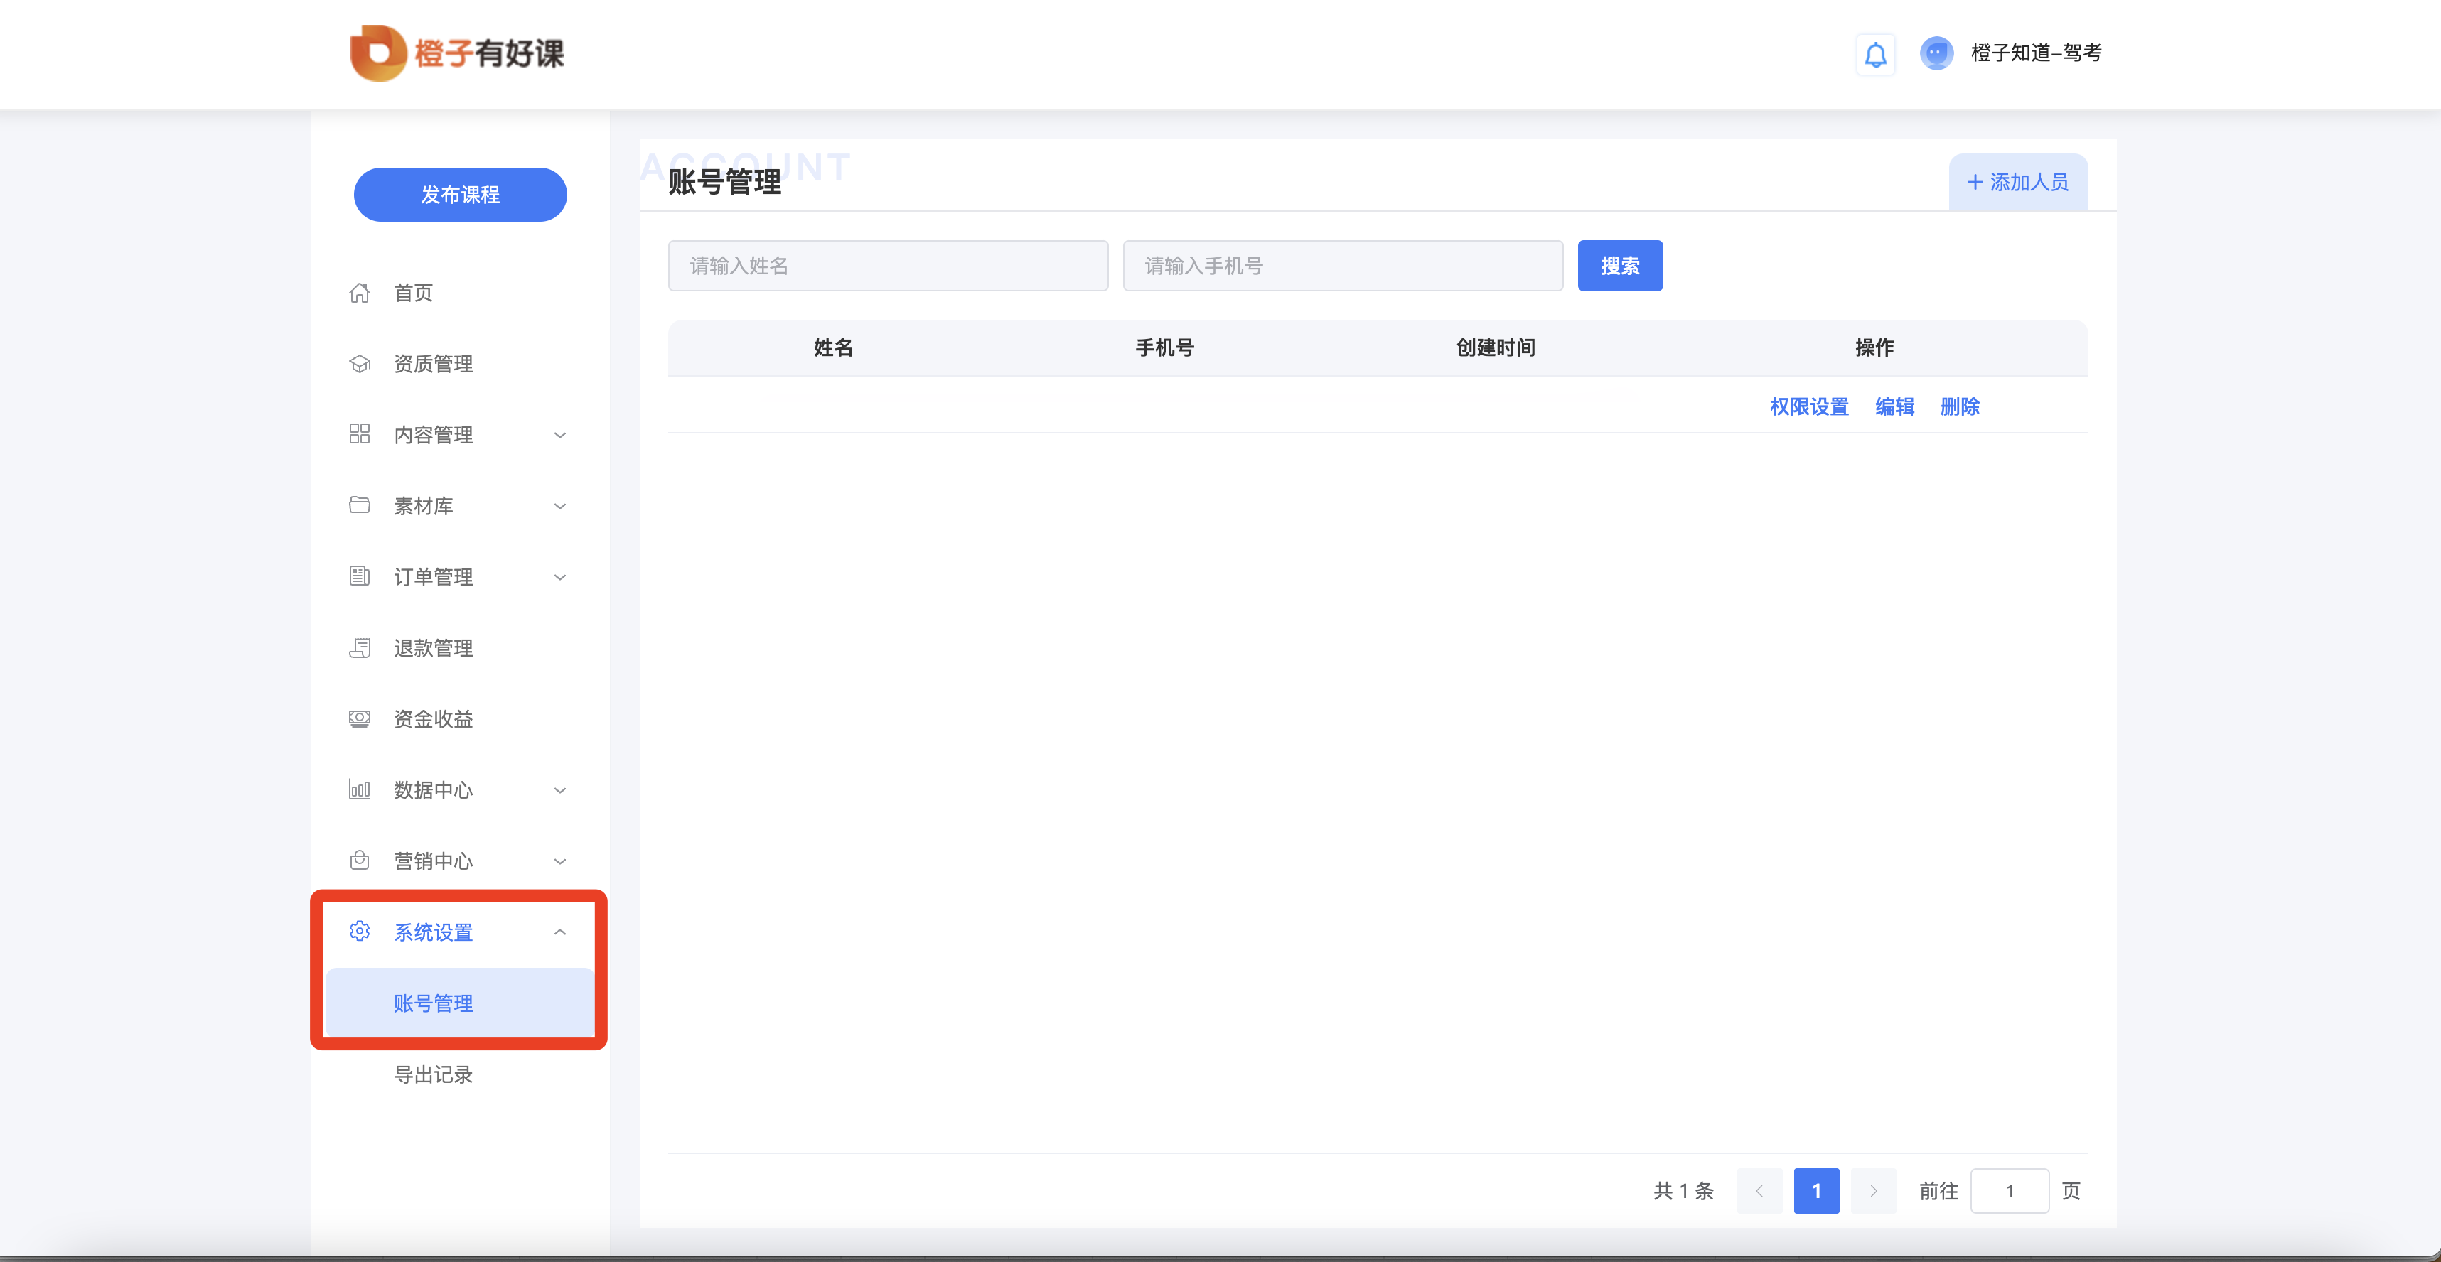
Task: Click the next page arrow
Action: pos(1873,1191)
